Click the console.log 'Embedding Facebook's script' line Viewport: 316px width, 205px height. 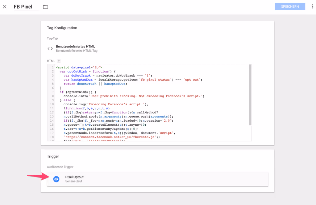tap(106, 104)
